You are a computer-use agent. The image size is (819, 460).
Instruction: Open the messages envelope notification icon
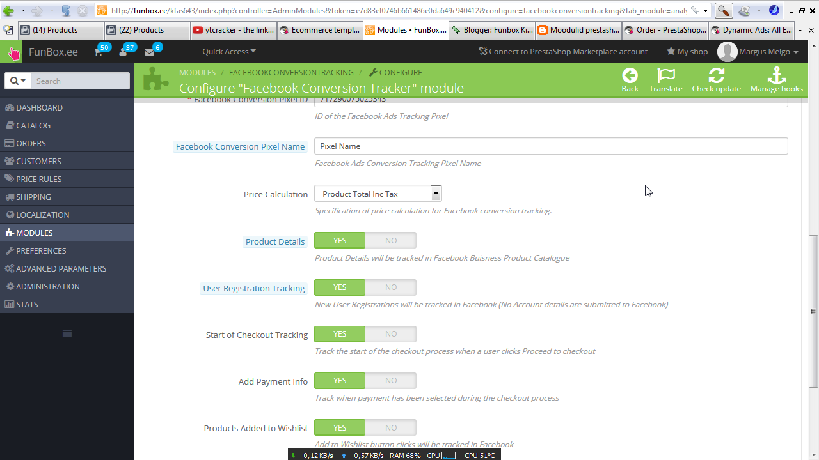(149, 52)
